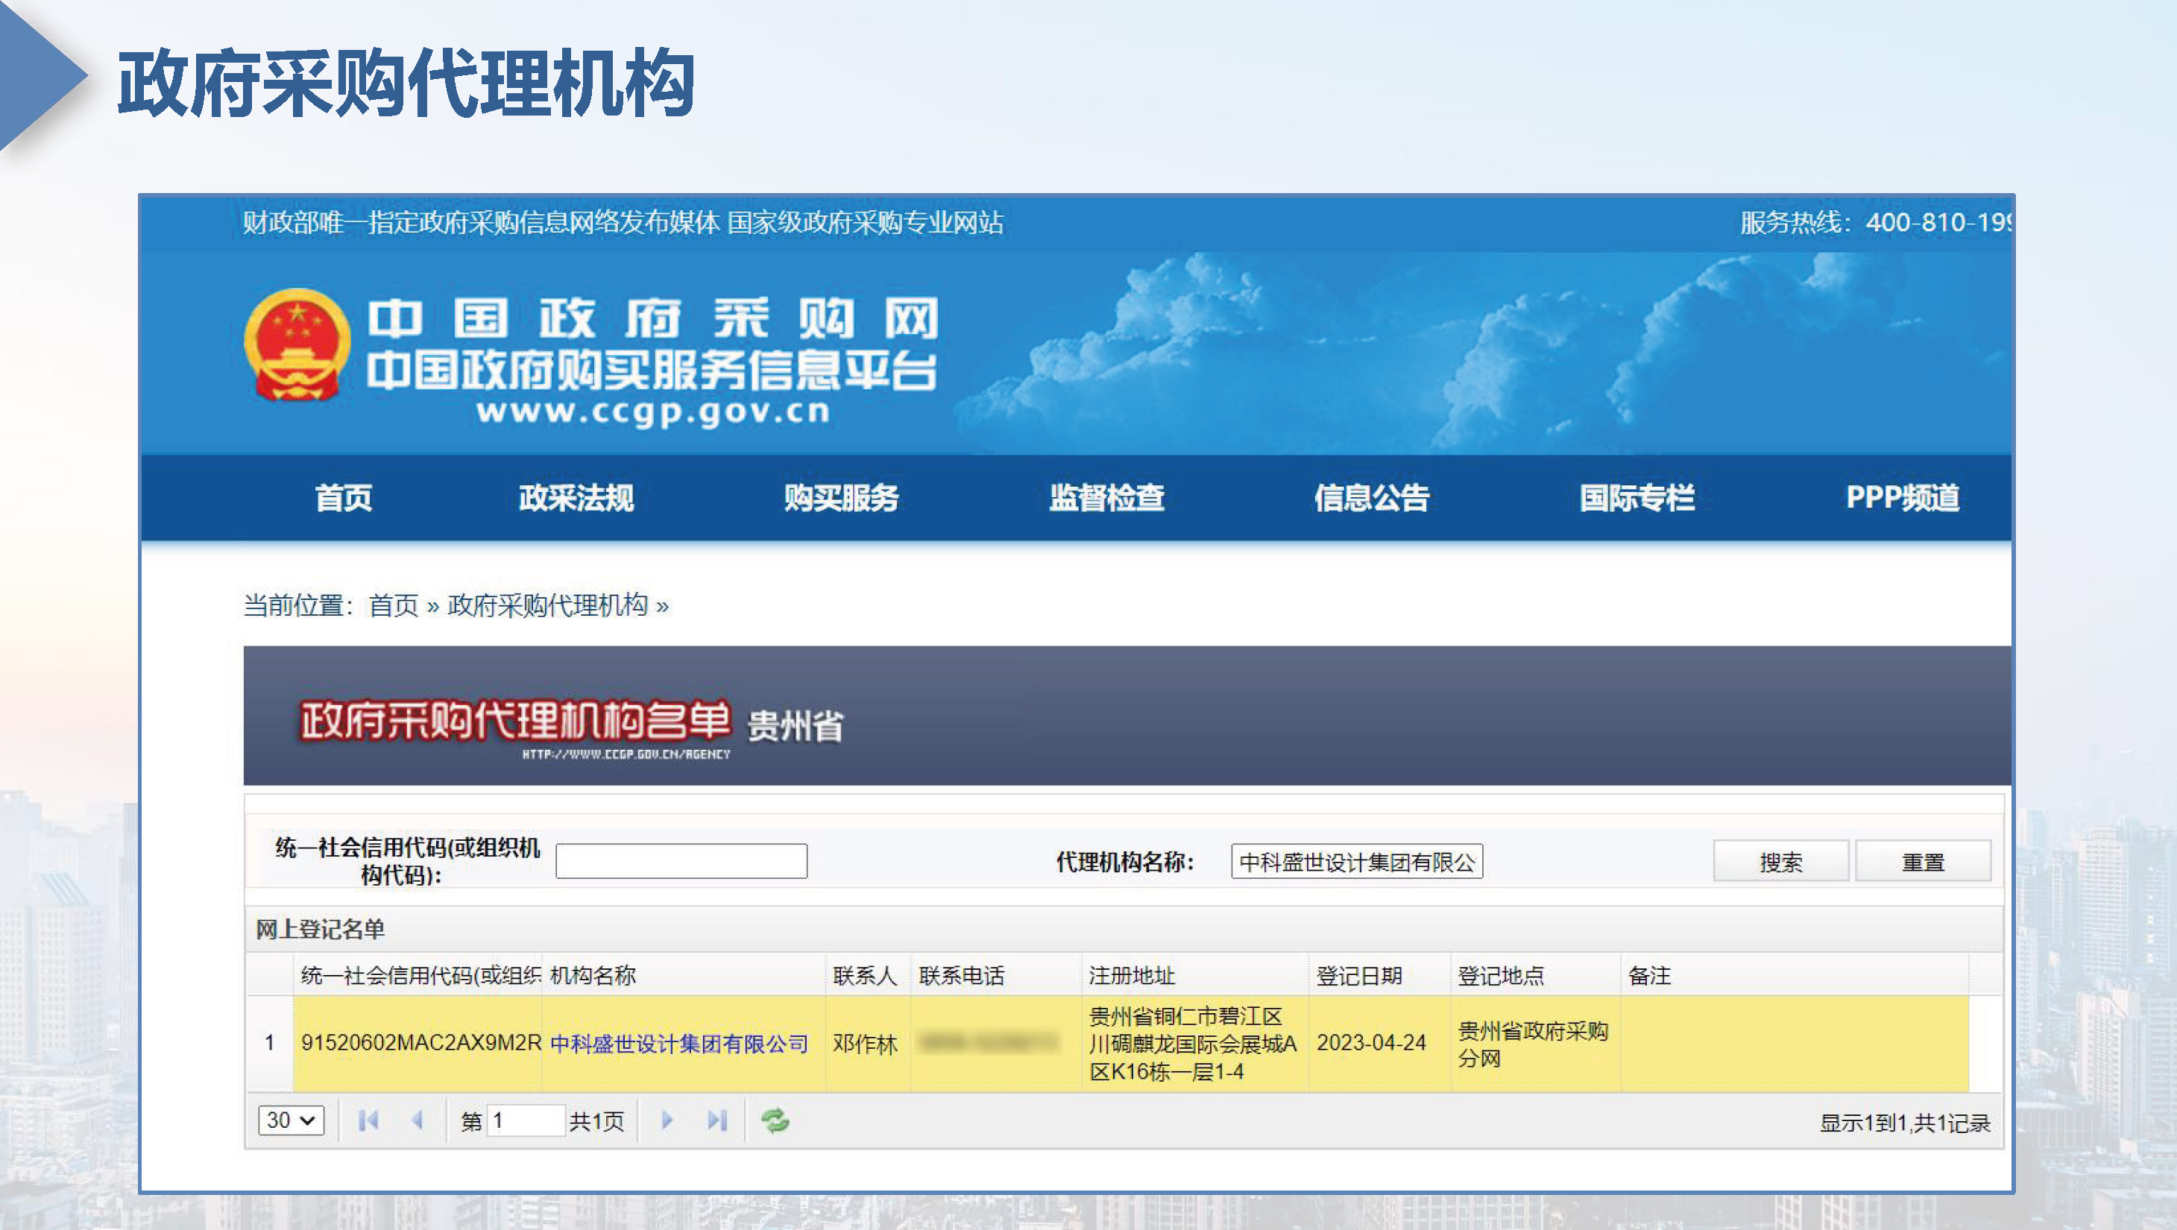Click the 联系电话 column header

[x=996, y=975]
